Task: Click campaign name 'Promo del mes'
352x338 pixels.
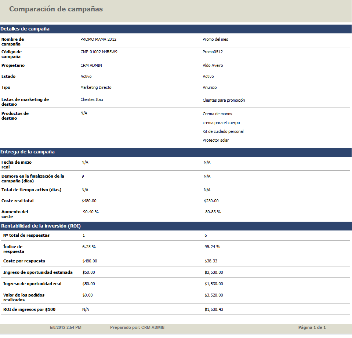Action: pyautogui.click(x=215, y=39)
